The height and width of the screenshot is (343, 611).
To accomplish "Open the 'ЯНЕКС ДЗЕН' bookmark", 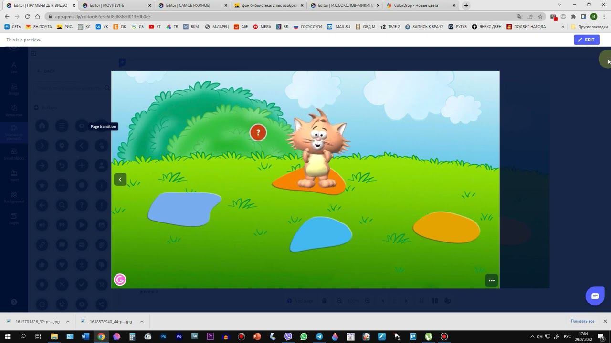I will 487,27.
